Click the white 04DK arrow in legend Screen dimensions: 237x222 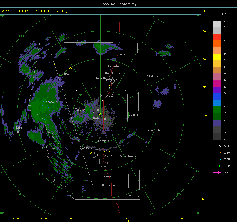217,146
